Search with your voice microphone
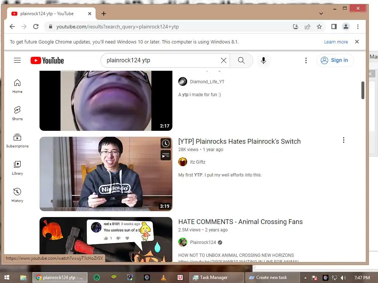The image size is (378, 283). click(x=264, y=60)
